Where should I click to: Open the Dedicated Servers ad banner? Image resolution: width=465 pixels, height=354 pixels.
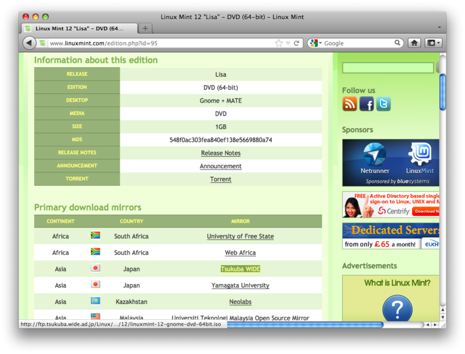391,236
